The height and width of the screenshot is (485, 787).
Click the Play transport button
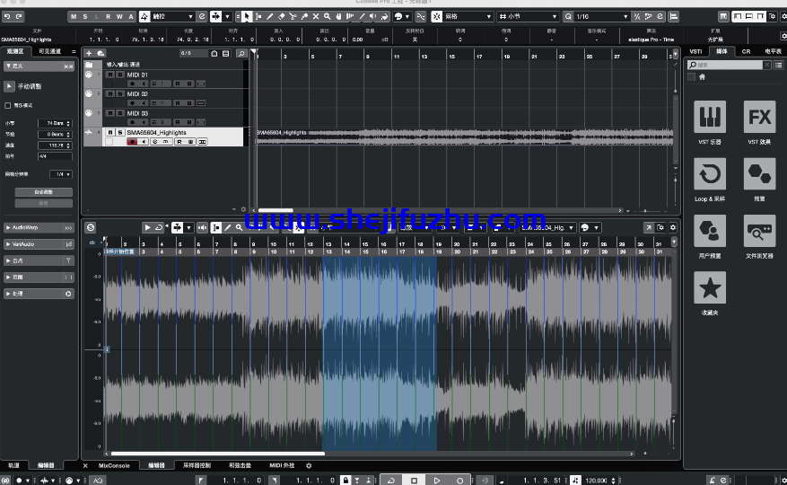pos(437,481)
